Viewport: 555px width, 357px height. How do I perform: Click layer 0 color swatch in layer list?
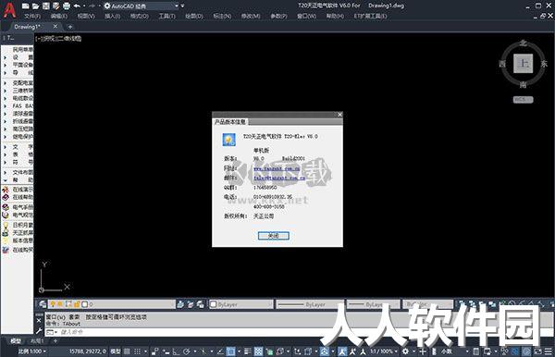84,304
